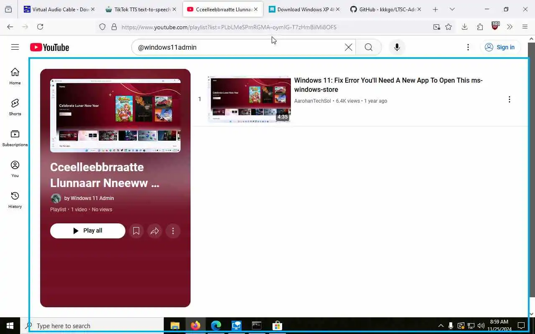This screenshot has height=334, width=535.
Task: Open video titled Windows 11: Fix Error
Action: pyautogui.click(x=388, y=85)
